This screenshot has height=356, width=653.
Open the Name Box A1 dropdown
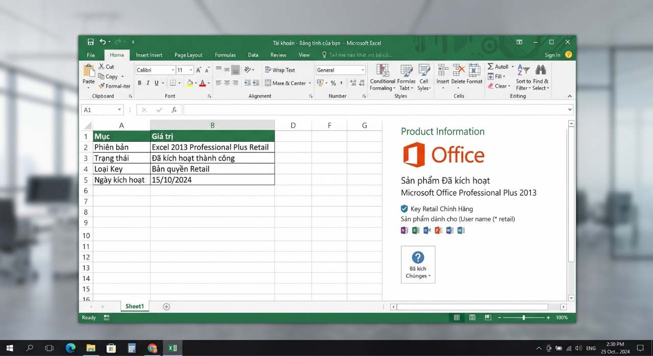(119, 110)
